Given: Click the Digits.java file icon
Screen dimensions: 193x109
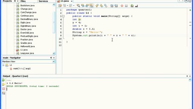Looking at the screenshot, I should tap(18, 23).
